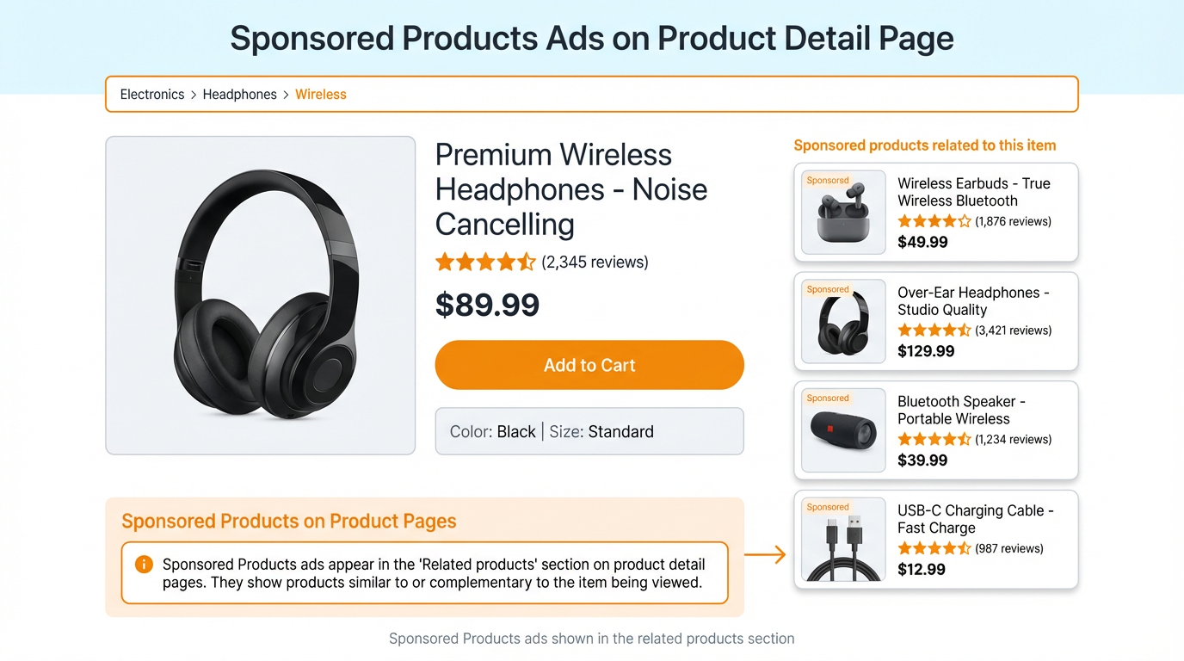Viewport: 1184px width, 661px height.
Task: Click the star rating on the Bluetooth Speaker ad
Action: (x=935, y=439)
